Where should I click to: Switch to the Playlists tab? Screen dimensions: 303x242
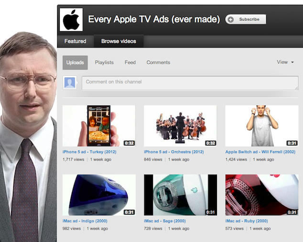104,63
